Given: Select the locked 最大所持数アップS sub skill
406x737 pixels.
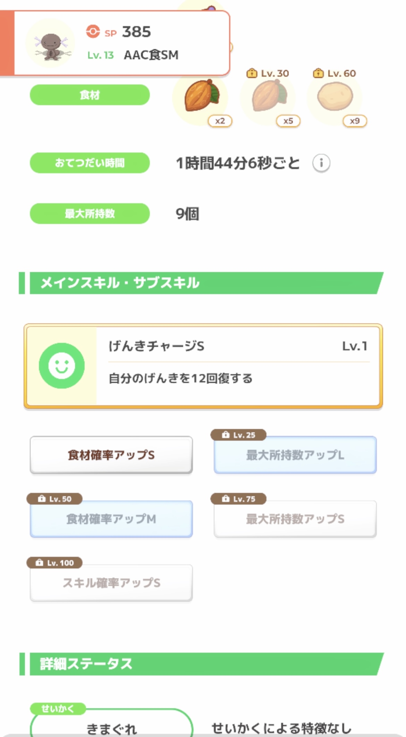Looking at the screenshot, I should [x=295, y=519].
